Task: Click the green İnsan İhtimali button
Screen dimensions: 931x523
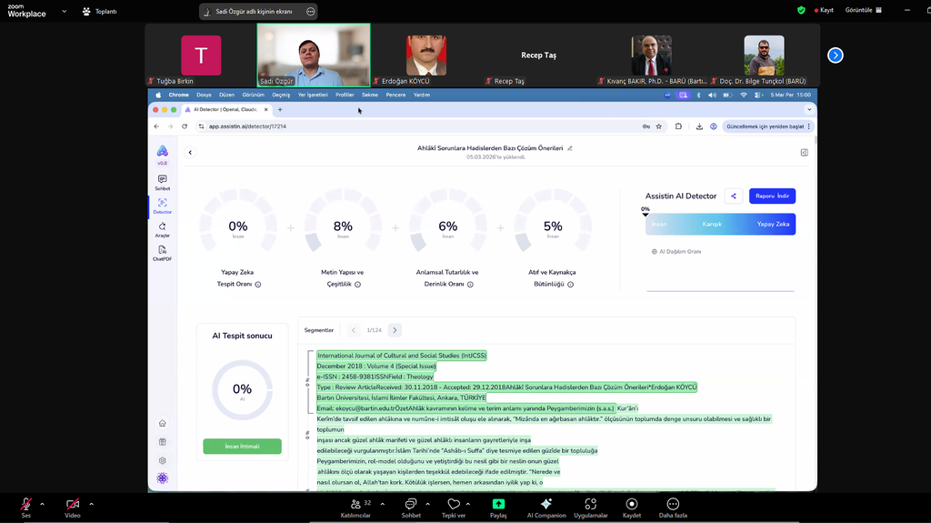Action: pos(242,447)
